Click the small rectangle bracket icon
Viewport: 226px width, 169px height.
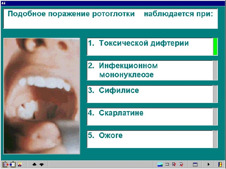[x=167, y=164]
